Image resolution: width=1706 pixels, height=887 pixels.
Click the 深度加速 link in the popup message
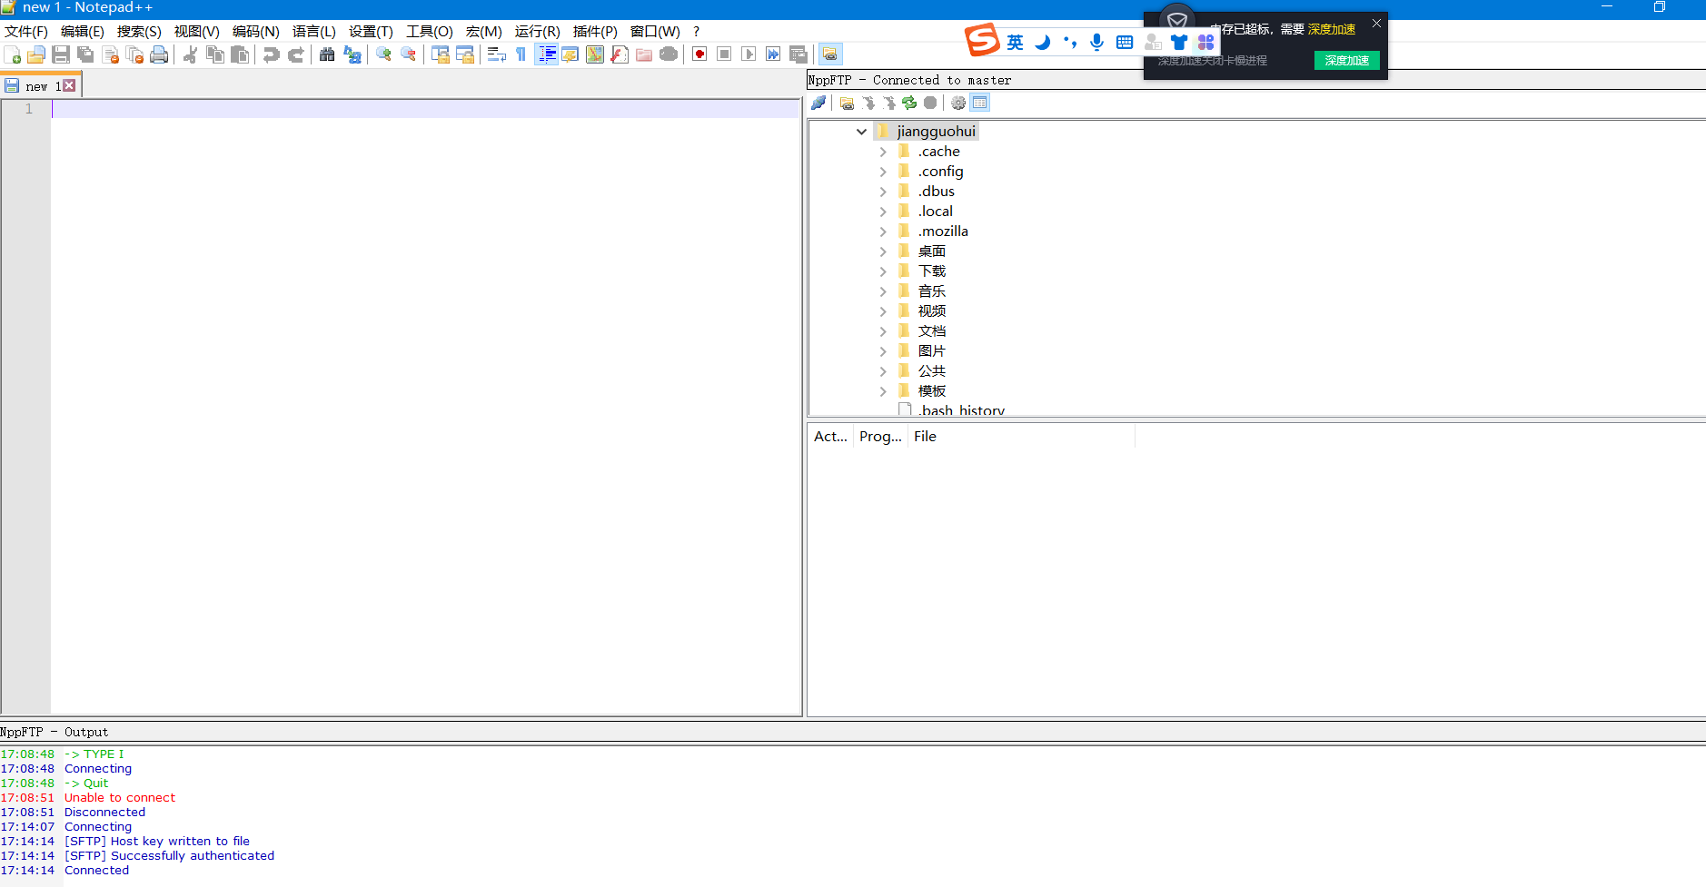(x=1332, y=28)
